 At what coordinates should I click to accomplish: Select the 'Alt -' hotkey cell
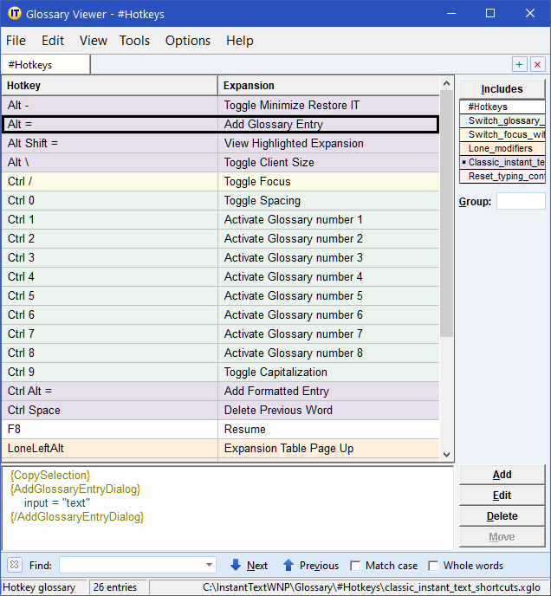110,106
